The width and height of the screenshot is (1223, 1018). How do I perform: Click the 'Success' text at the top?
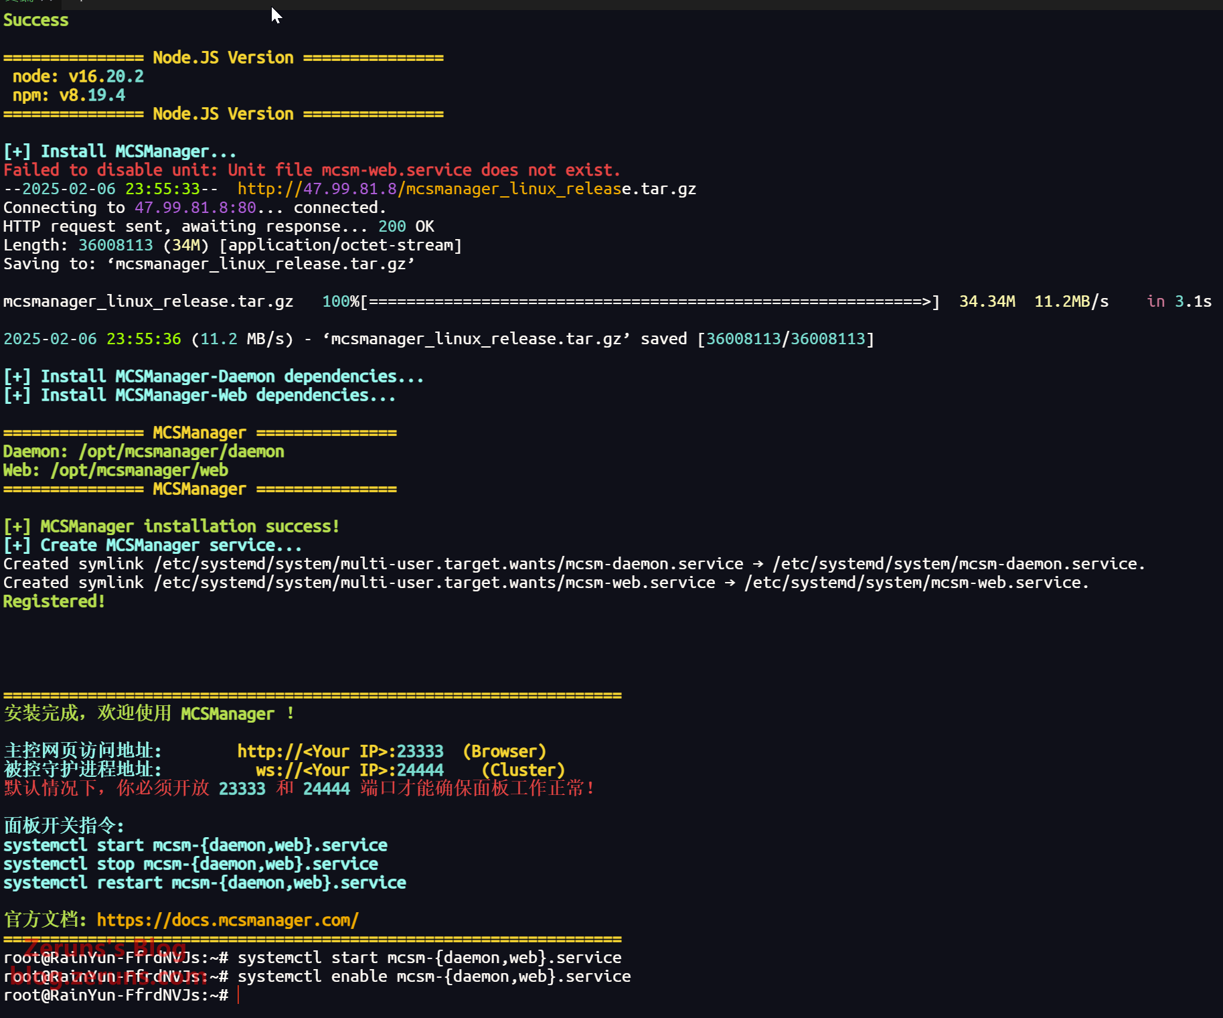tap(36, 20)
